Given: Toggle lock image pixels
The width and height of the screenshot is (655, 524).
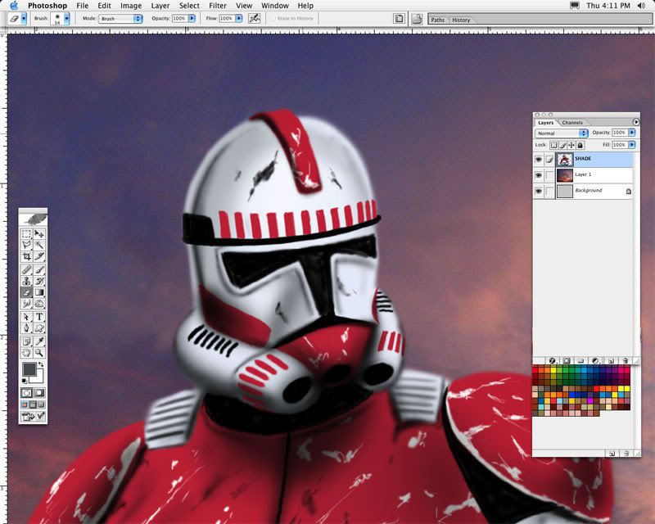Looking at the screenshot, I should click(562, 145).
